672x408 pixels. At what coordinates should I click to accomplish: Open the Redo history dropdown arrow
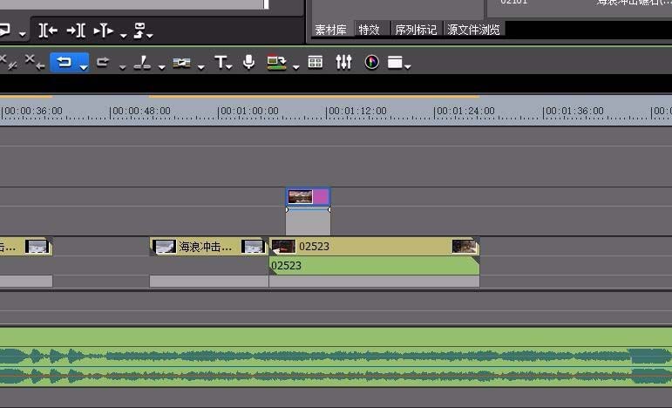pos(123,67)
